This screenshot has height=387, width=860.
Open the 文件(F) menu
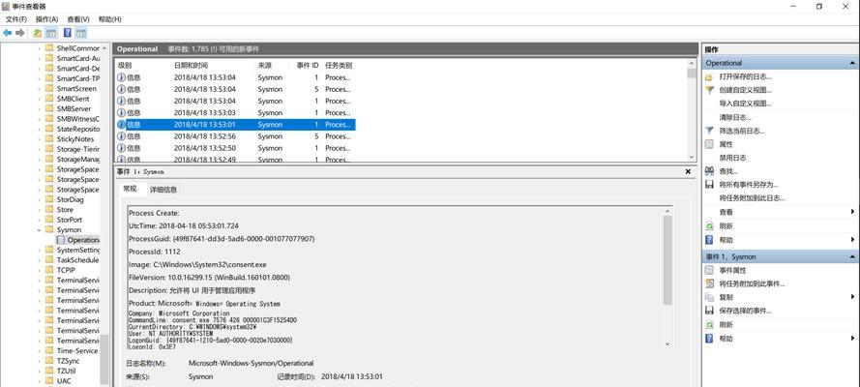pos(15,19)
